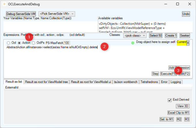The height and width of the screenshot is (128, 196).
Task: Click the Execute(F5) button
Action: [169, 74]
